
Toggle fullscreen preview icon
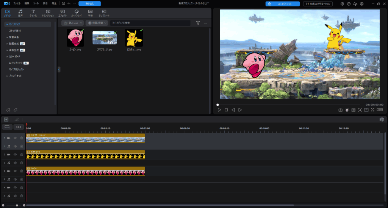click(x=372, y=110)
